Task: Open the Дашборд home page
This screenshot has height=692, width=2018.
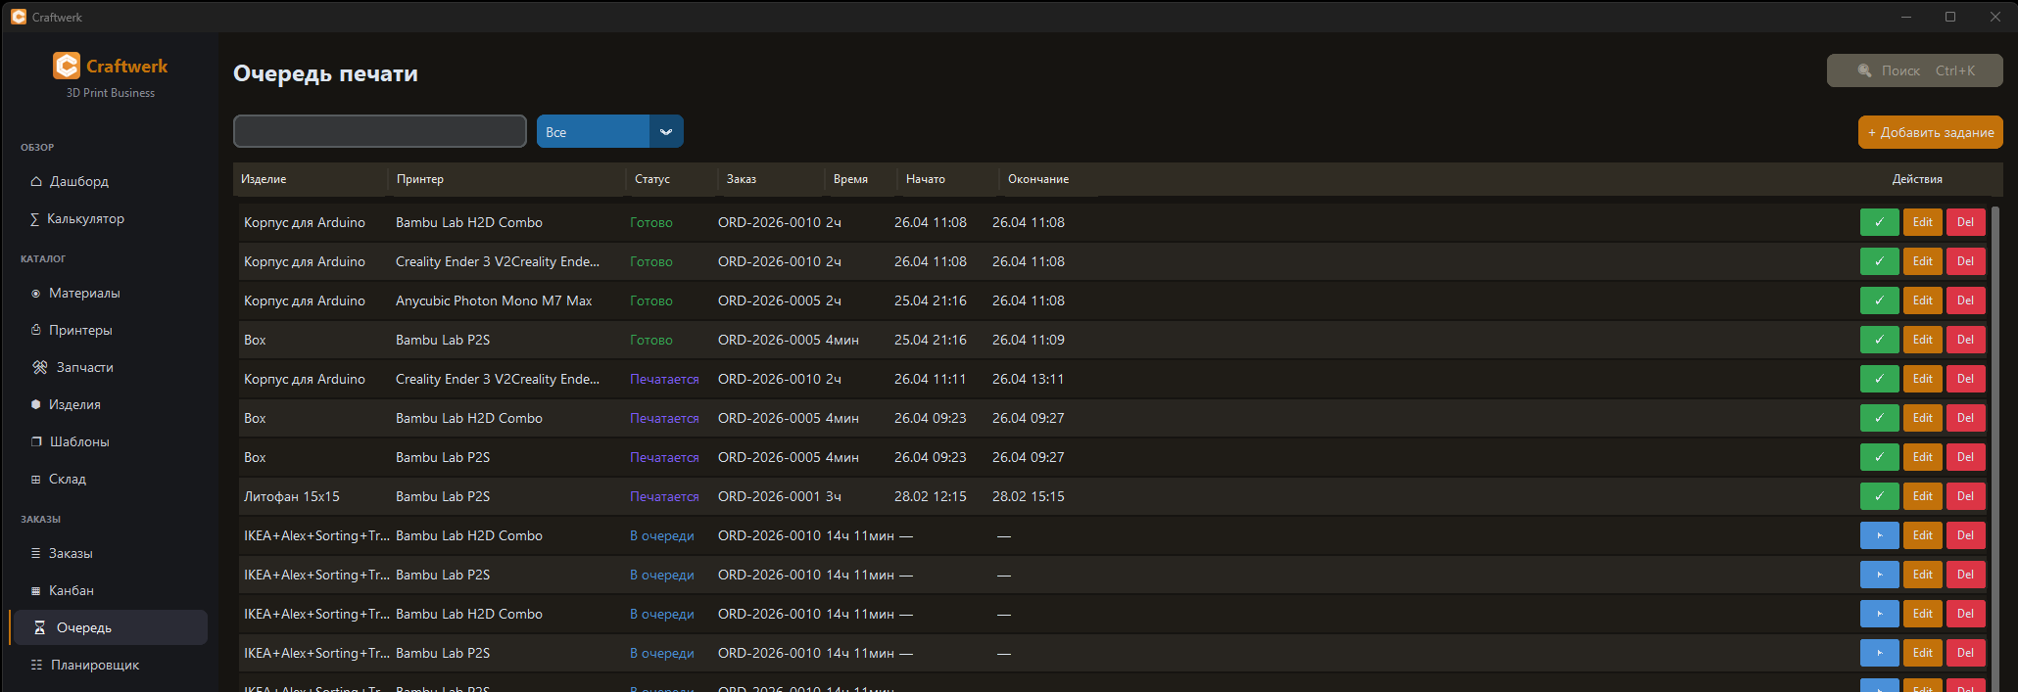Action: click(x=78, y=181)
